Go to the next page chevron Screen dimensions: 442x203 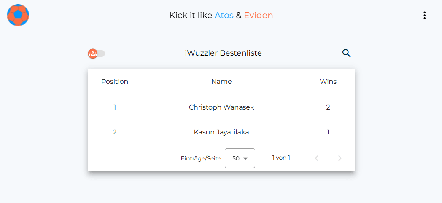[340, 158]
